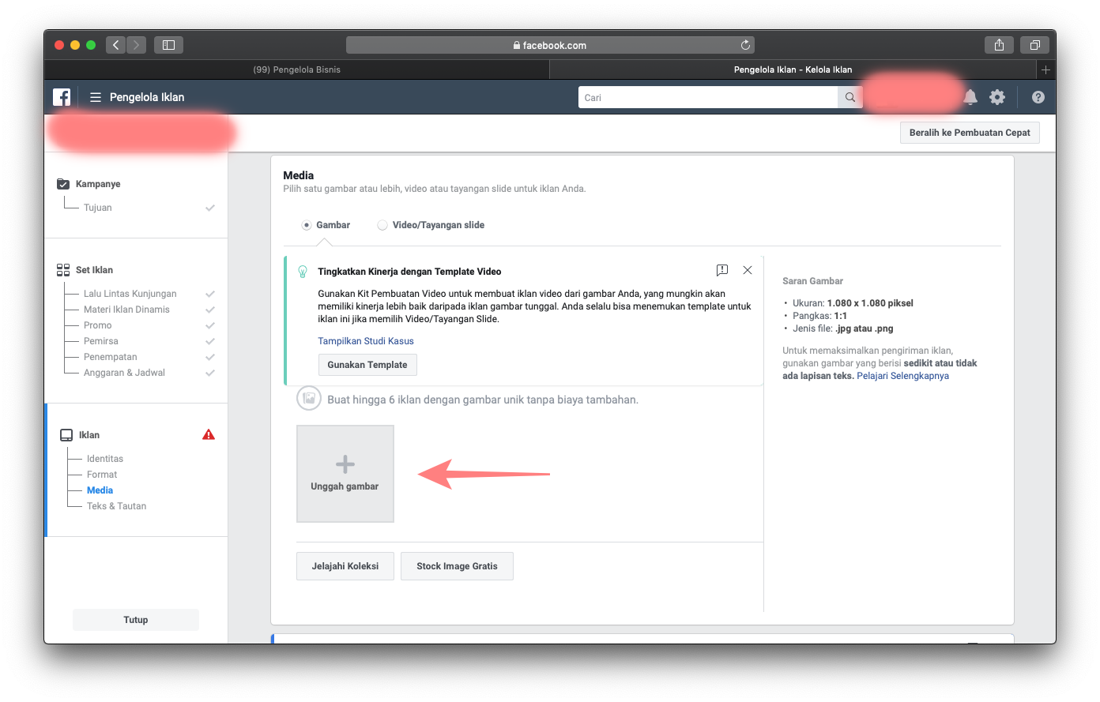Click the Kampanye heading in the sidebar
This screenshot has height=702, width=1100.
98,184
